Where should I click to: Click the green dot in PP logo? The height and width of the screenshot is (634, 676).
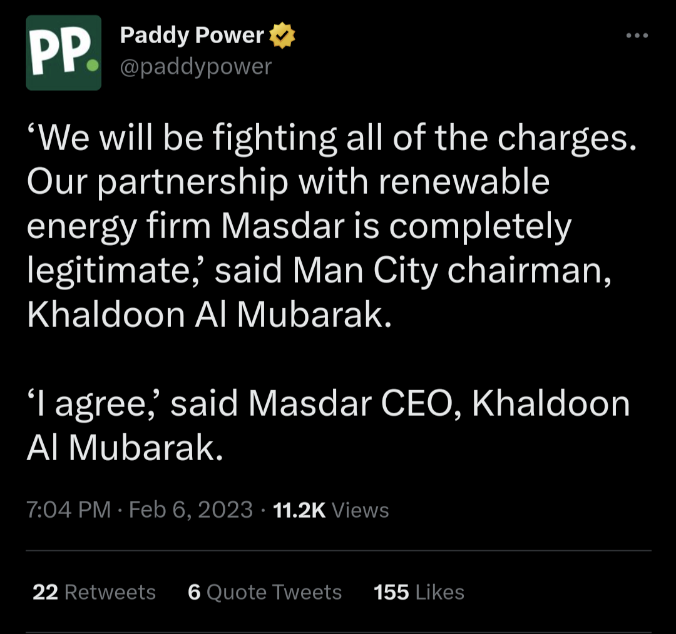(x=91, y=65)
